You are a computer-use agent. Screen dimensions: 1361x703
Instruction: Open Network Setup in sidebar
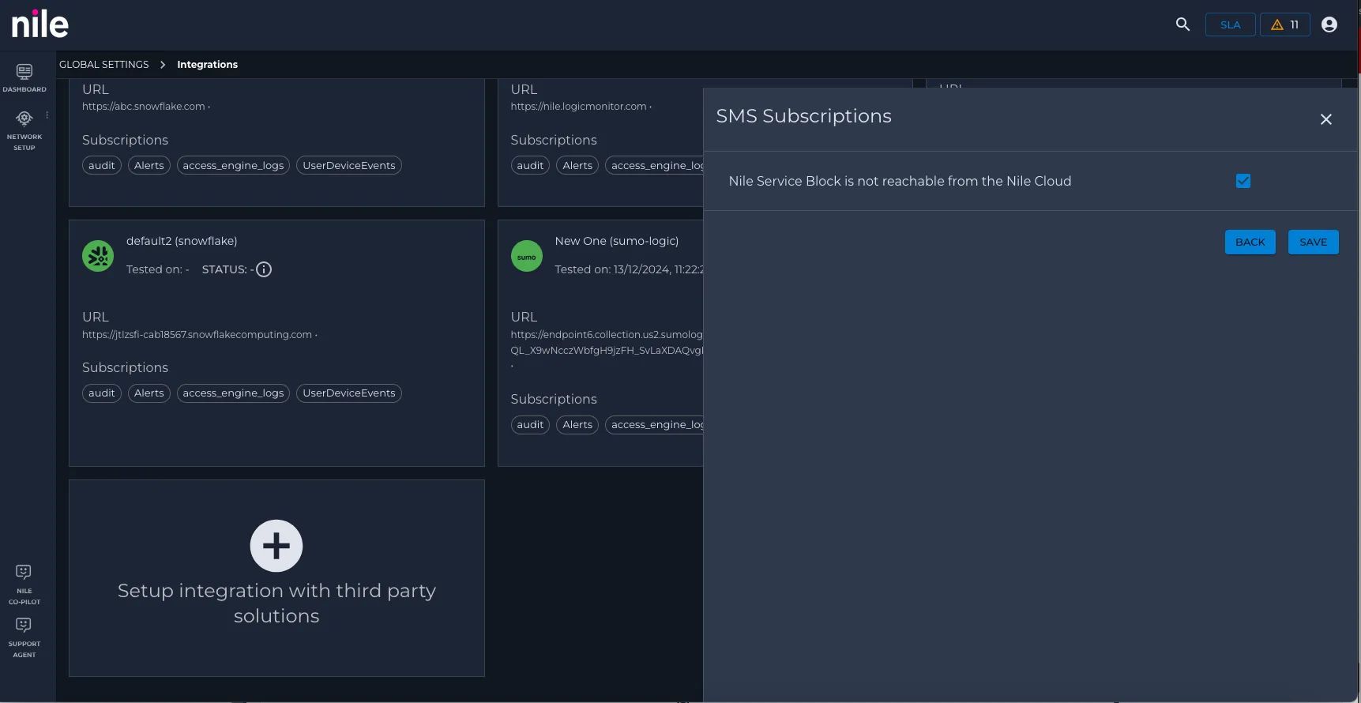24,130
